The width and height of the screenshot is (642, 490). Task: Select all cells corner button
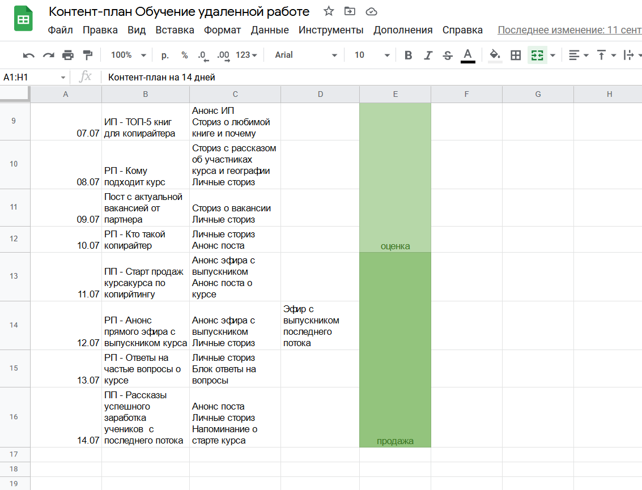15,94
